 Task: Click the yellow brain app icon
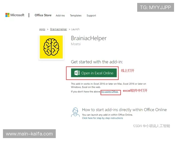[x=51, y=47]
